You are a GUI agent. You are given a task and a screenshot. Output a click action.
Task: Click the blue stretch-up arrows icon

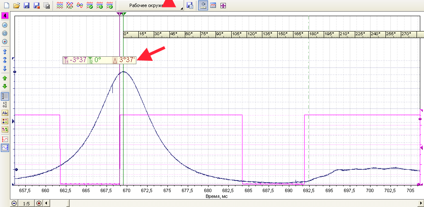point(5,52)
